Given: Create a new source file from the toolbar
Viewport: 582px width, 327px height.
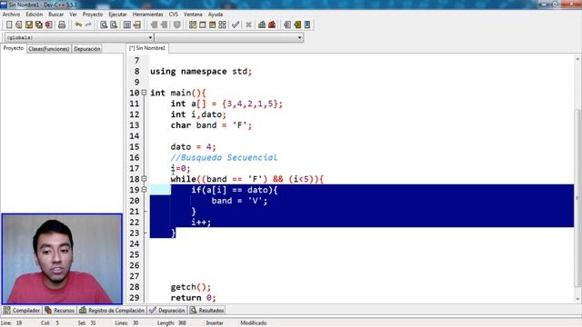Looking at the screenshot, I should point(9,25).
